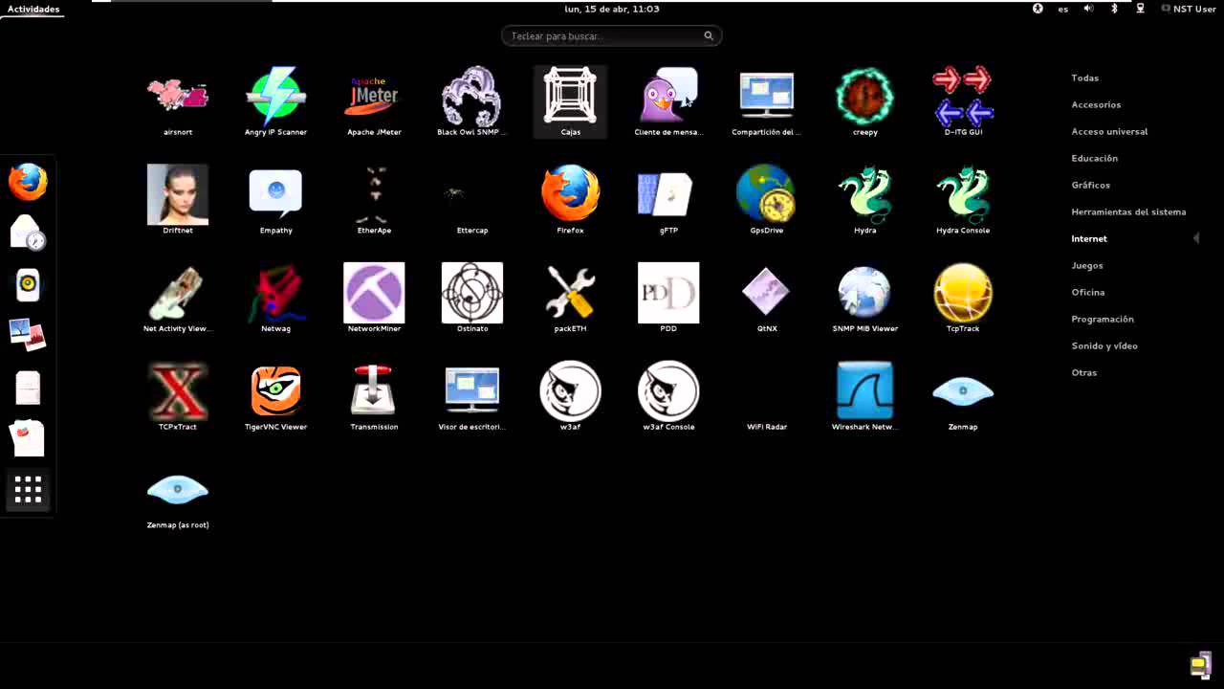Open D-ITG GUI with the arrows icon
Viewport: 1224px width, 689px height.
click(963, 101)
